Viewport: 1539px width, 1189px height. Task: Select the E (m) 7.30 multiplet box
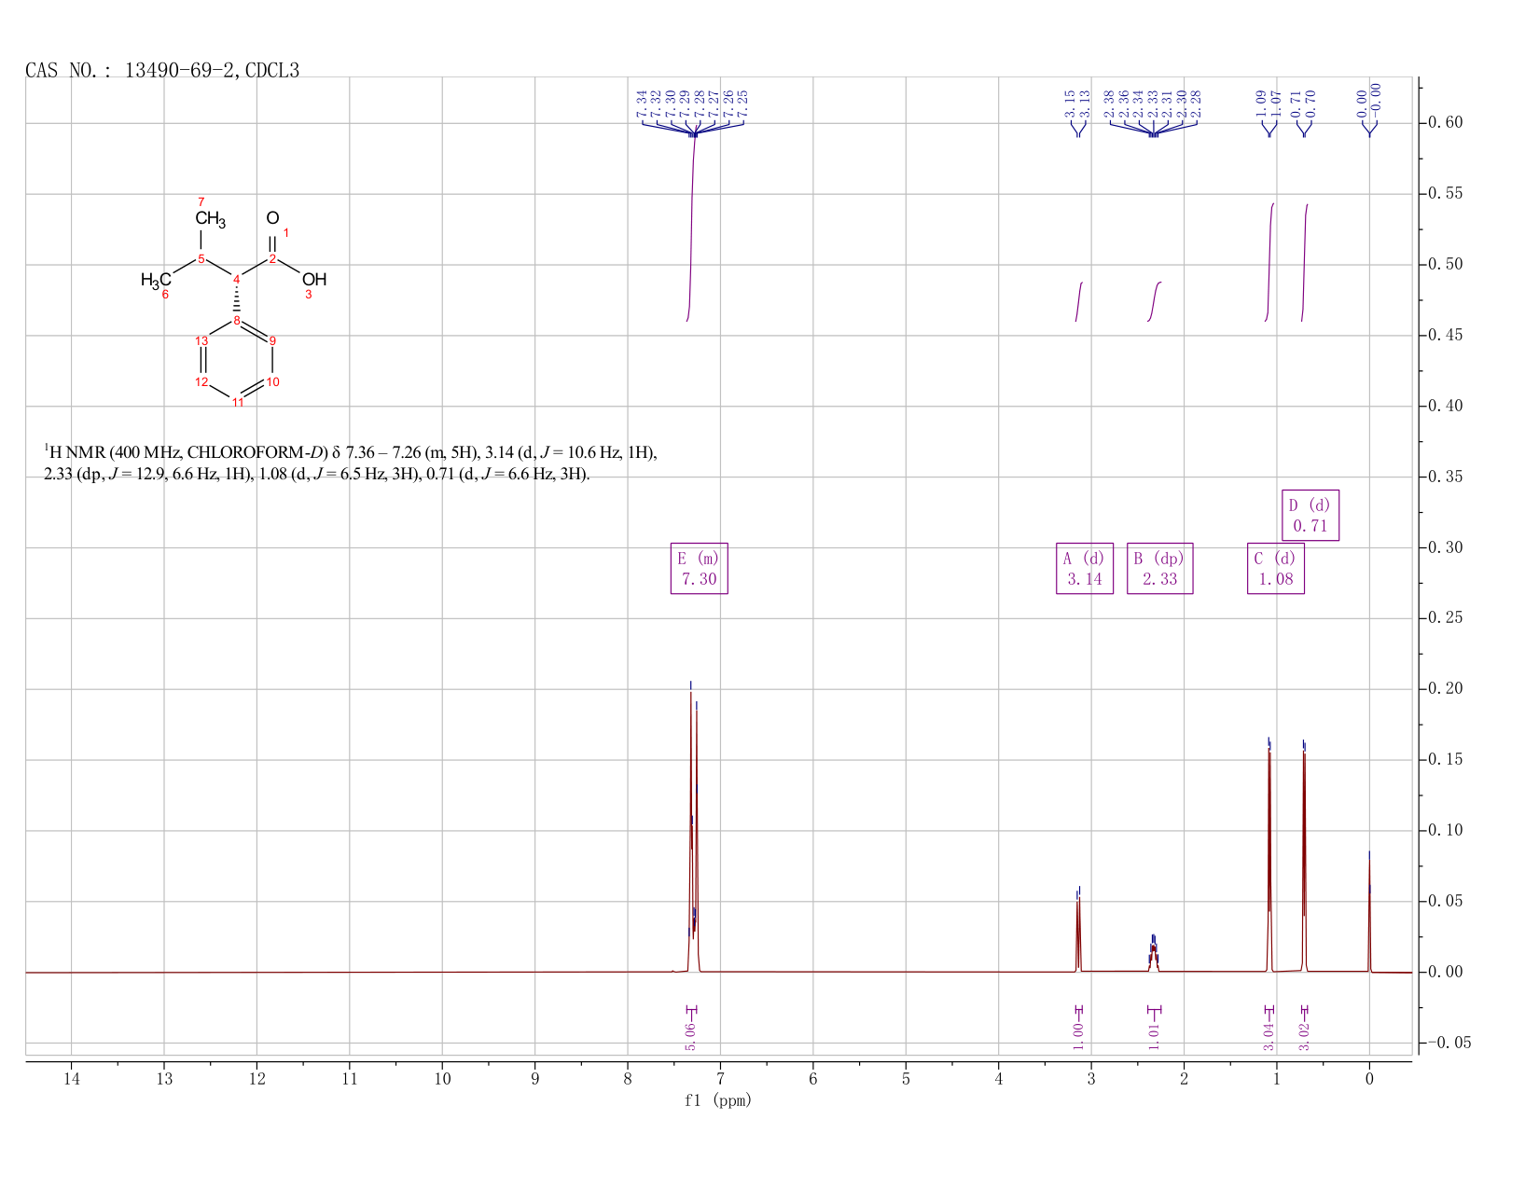pos(699,568)
